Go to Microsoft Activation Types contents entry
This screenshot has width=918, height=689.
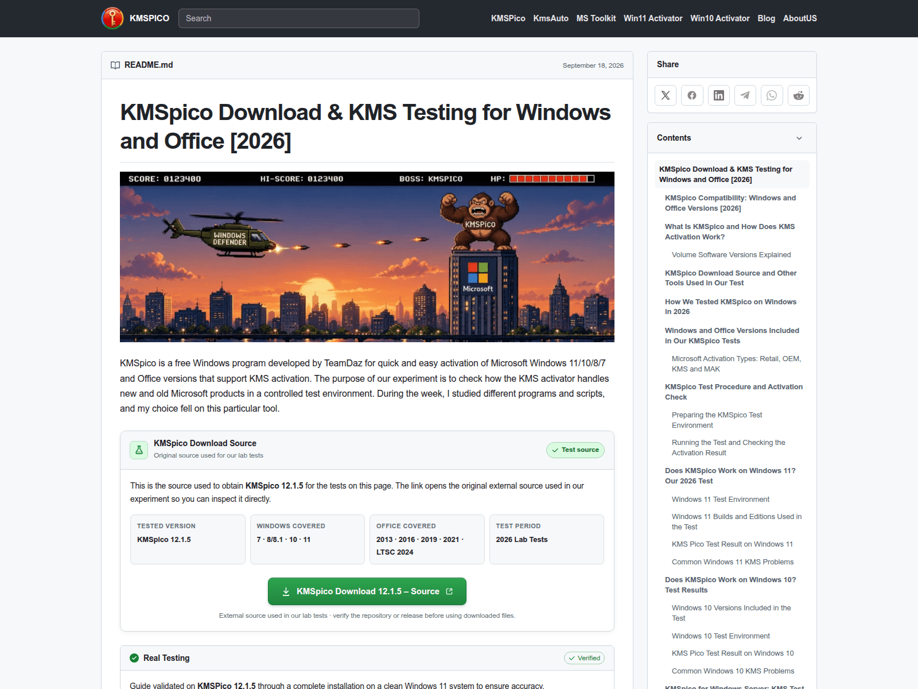point(736,363)
